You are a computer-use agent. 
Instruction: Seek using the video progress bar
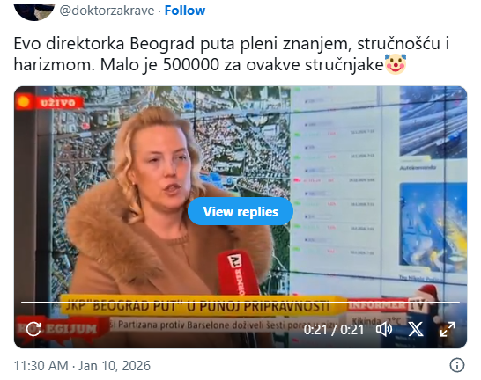click(240, 303)
